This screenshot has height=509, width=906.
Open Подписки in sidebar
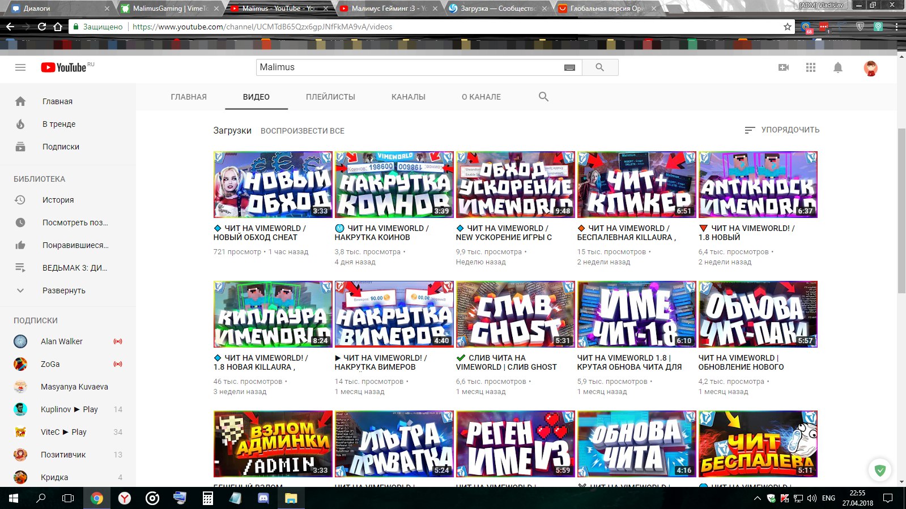click(x=68, y=147)
